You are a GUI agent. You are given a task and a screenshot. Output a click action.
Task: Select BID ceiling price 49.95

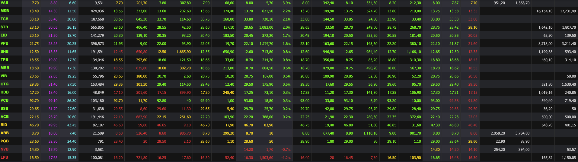[53, 125]
